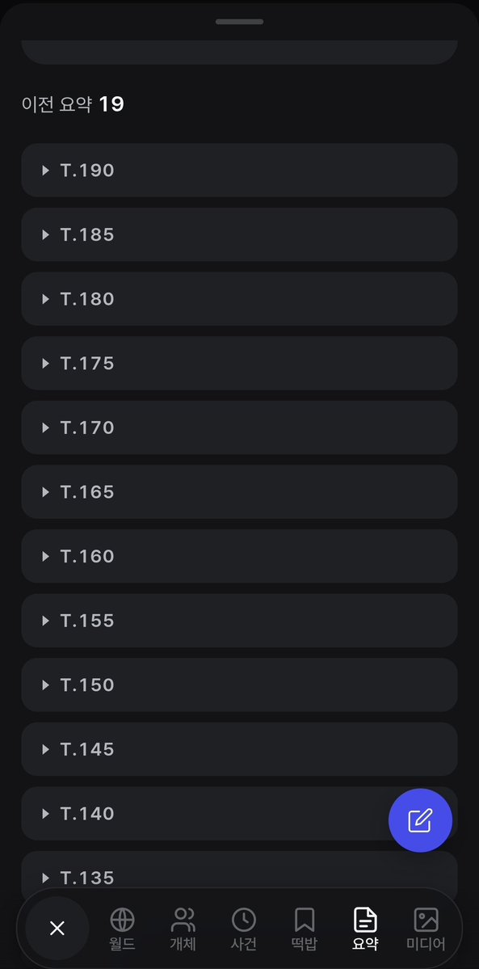The width and height of the screenshot is (479, 969).
Task: Expand the T.165 summary row
Action: coord(239,491)
